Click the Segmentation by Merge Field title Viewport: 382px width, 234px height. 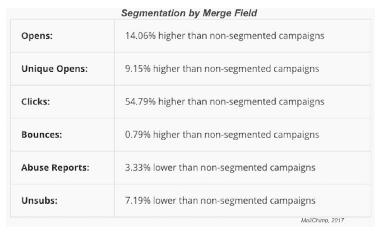[189, 13]
